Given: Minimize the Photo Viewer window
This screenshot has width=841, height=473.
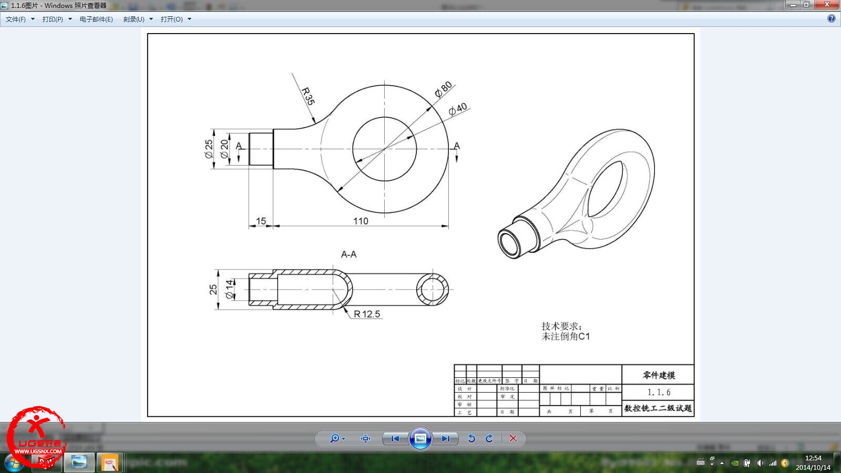Looking at the screenshot, I should click(793, 5).
